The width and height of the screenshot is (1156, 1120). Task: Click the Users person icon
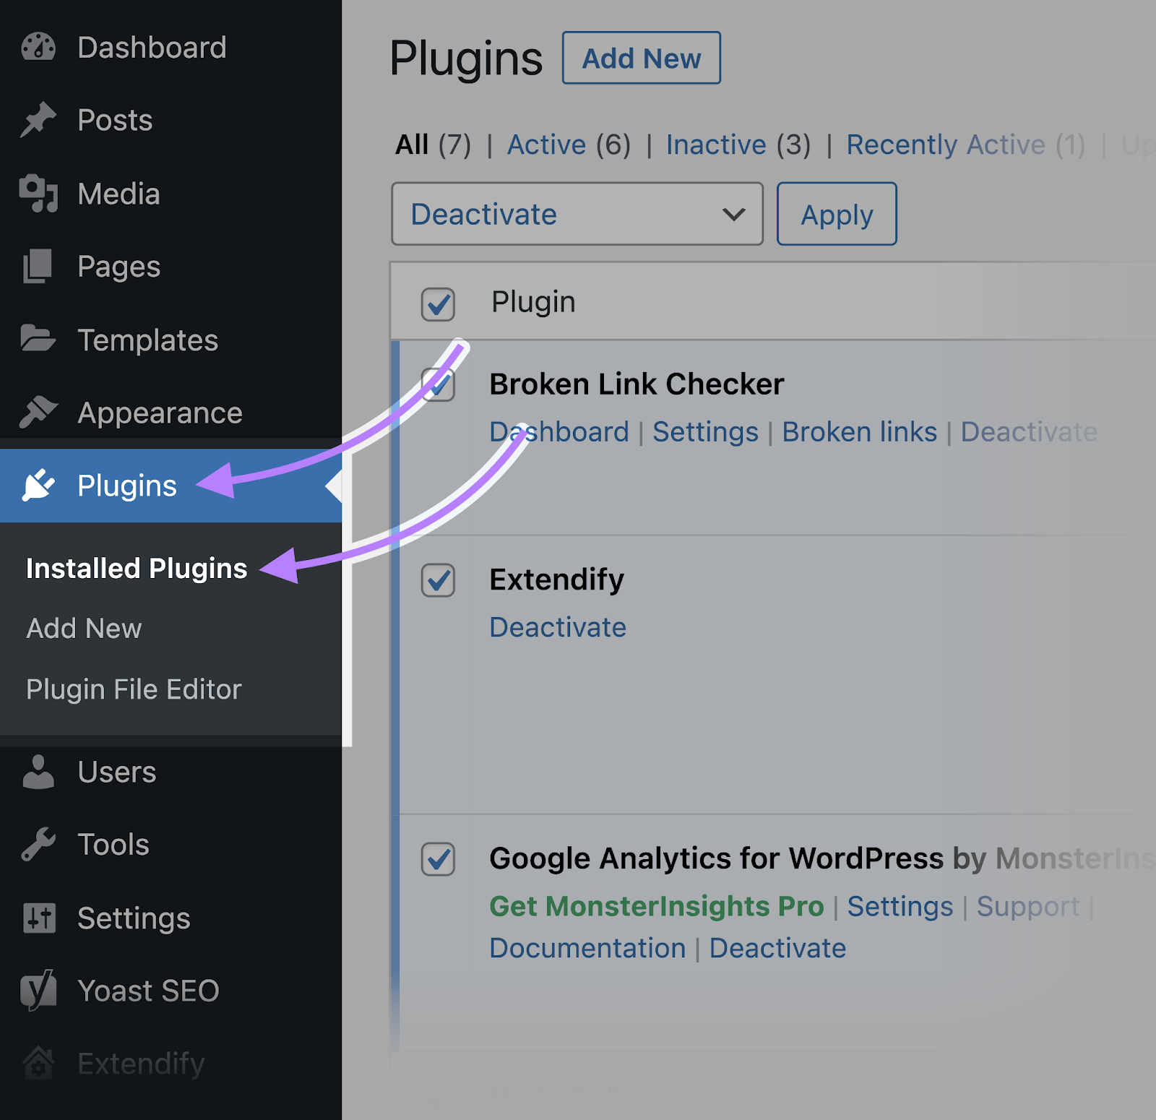pyautogui.click(x=38, y=772)
